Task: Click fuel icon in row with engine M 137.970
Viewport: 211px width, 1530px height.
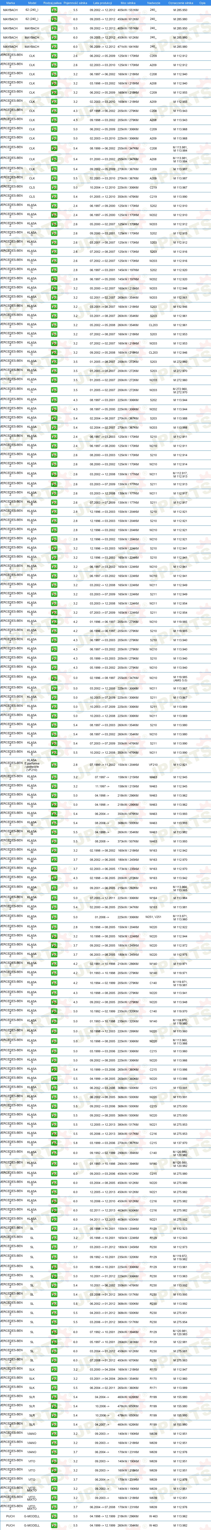Action: (x=54, y=1143)
